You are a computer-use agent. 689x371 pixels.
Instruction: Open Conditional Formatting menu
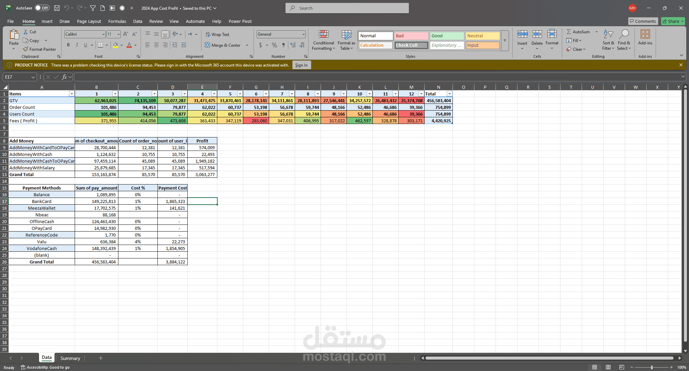click(x=323, y=40)
